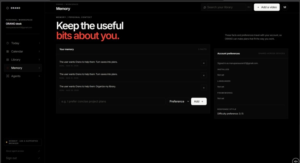
Task: Click the Add + memory button
Action: [x=199, y=102]
